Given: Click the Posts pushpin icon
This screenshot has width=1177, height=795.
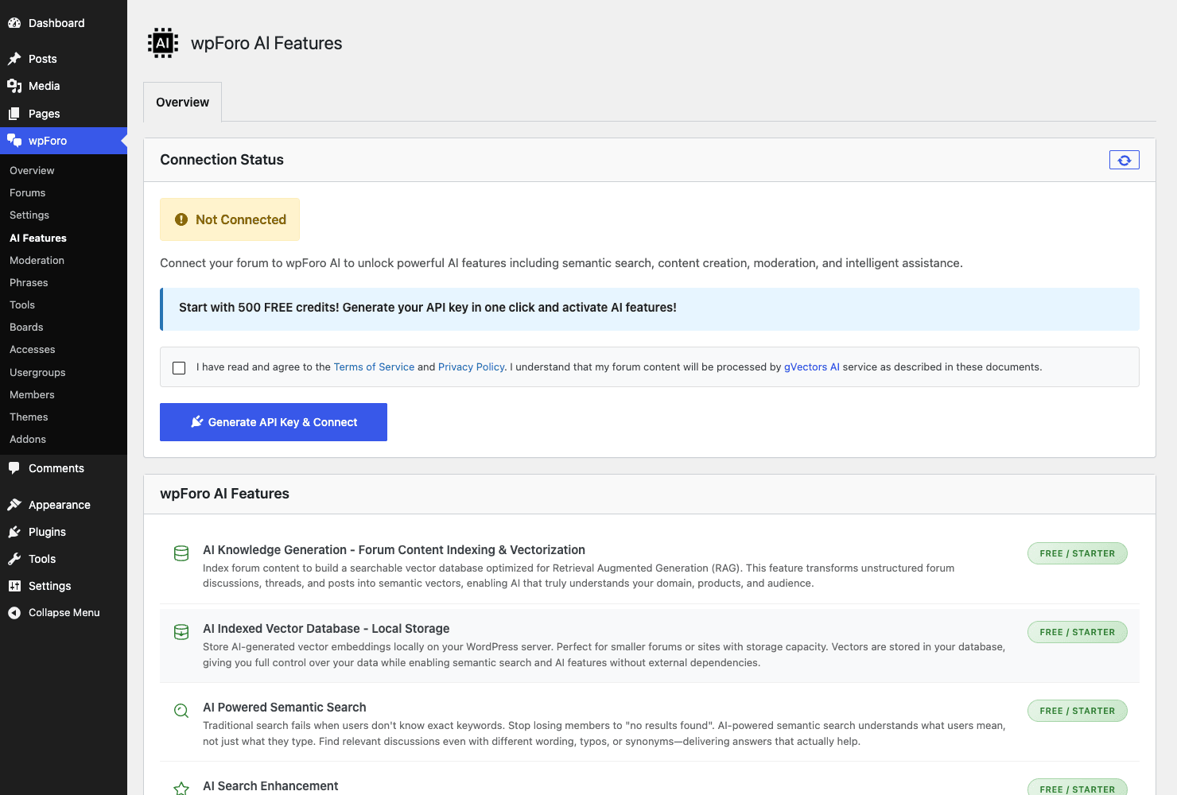Looking at the screenshot, I should pyautogui.click(x=14, y=59).
